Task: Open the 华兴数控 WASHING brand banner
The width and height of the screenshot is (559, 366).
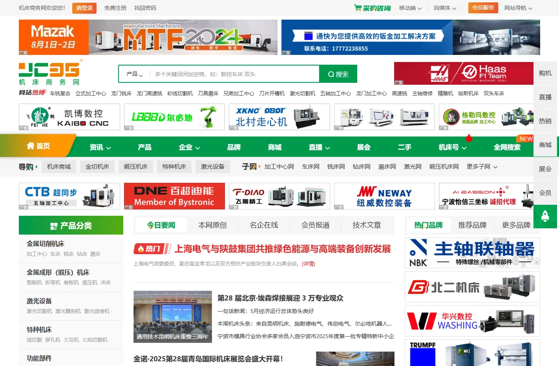Action: 472,321
